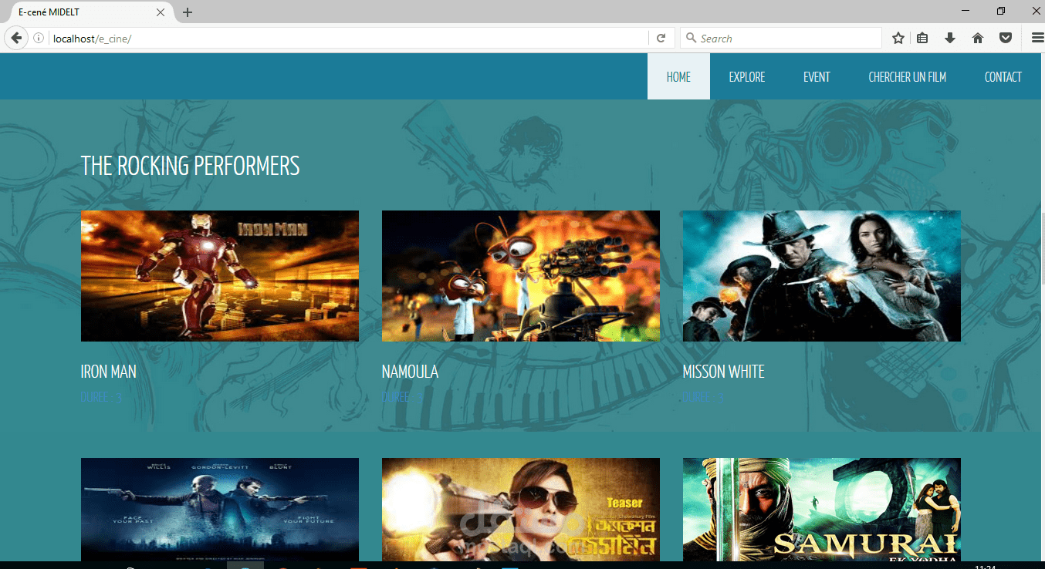Bookmark this page with the star icon
This screenshot has width=1045, height=569.
click(898, 38)
